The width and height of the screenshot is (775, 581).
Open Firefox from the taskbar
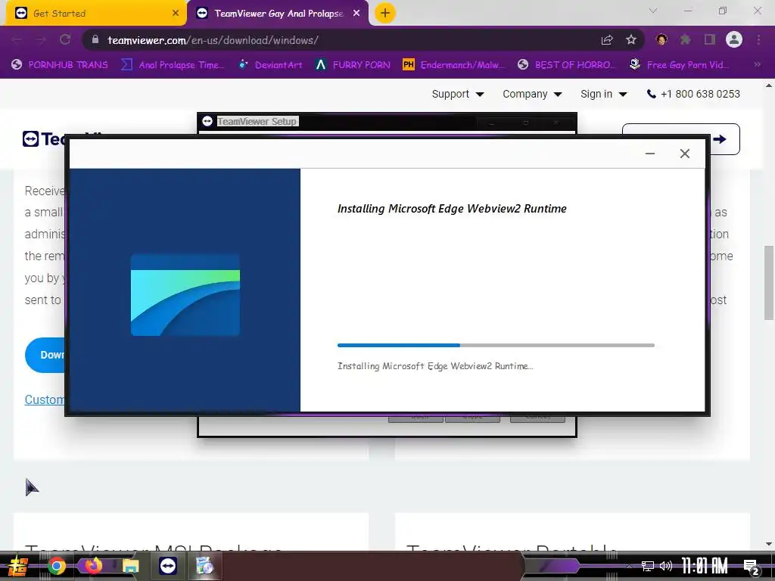tap(92, 566)
